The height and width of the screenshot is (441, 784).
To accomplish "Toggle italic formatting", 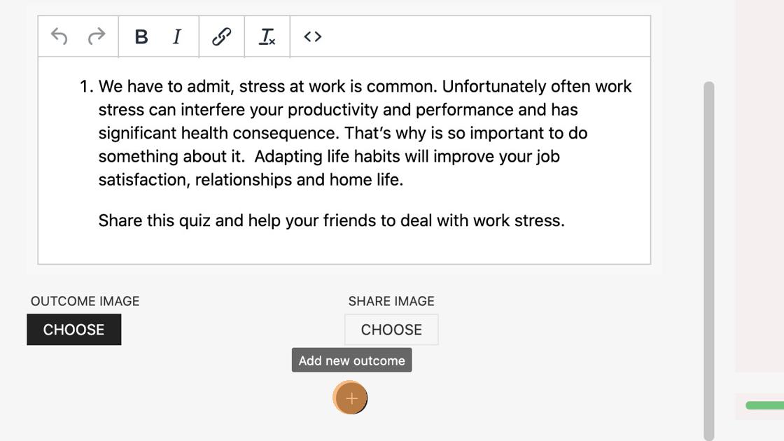I will coord(177,36).
